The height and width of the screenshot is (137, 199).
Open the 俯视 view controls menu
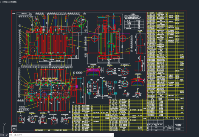5,2
